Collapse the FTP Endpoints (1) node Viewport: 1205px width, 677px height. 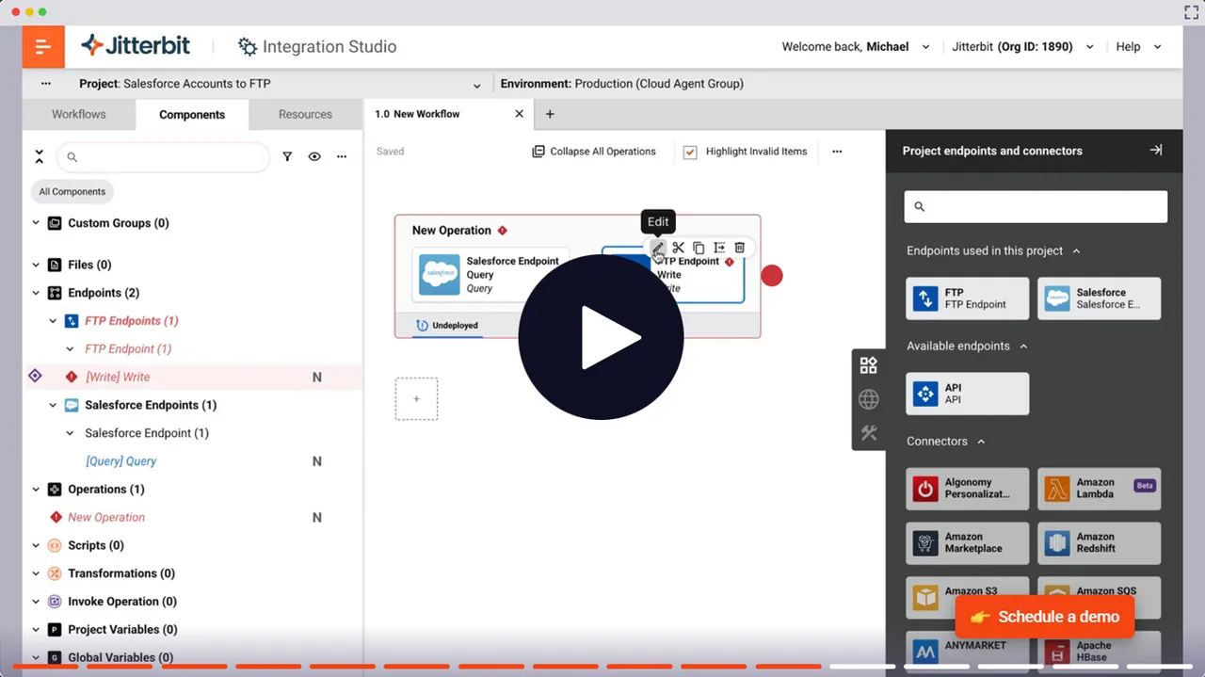(x=53, y=322)
